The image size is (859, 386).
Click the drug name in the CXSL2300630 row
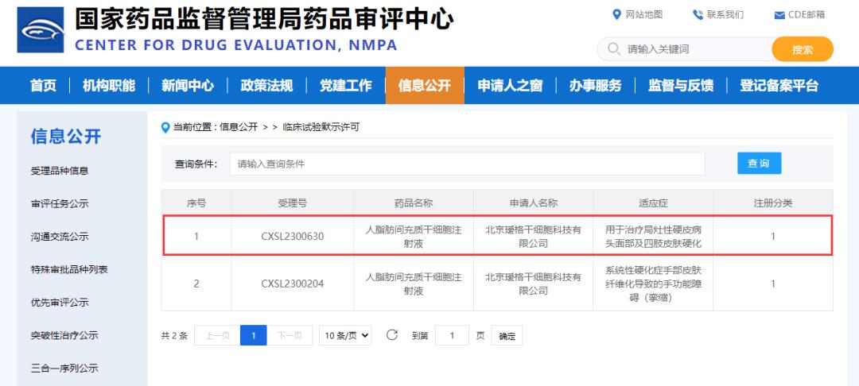[x=414, y=237]
